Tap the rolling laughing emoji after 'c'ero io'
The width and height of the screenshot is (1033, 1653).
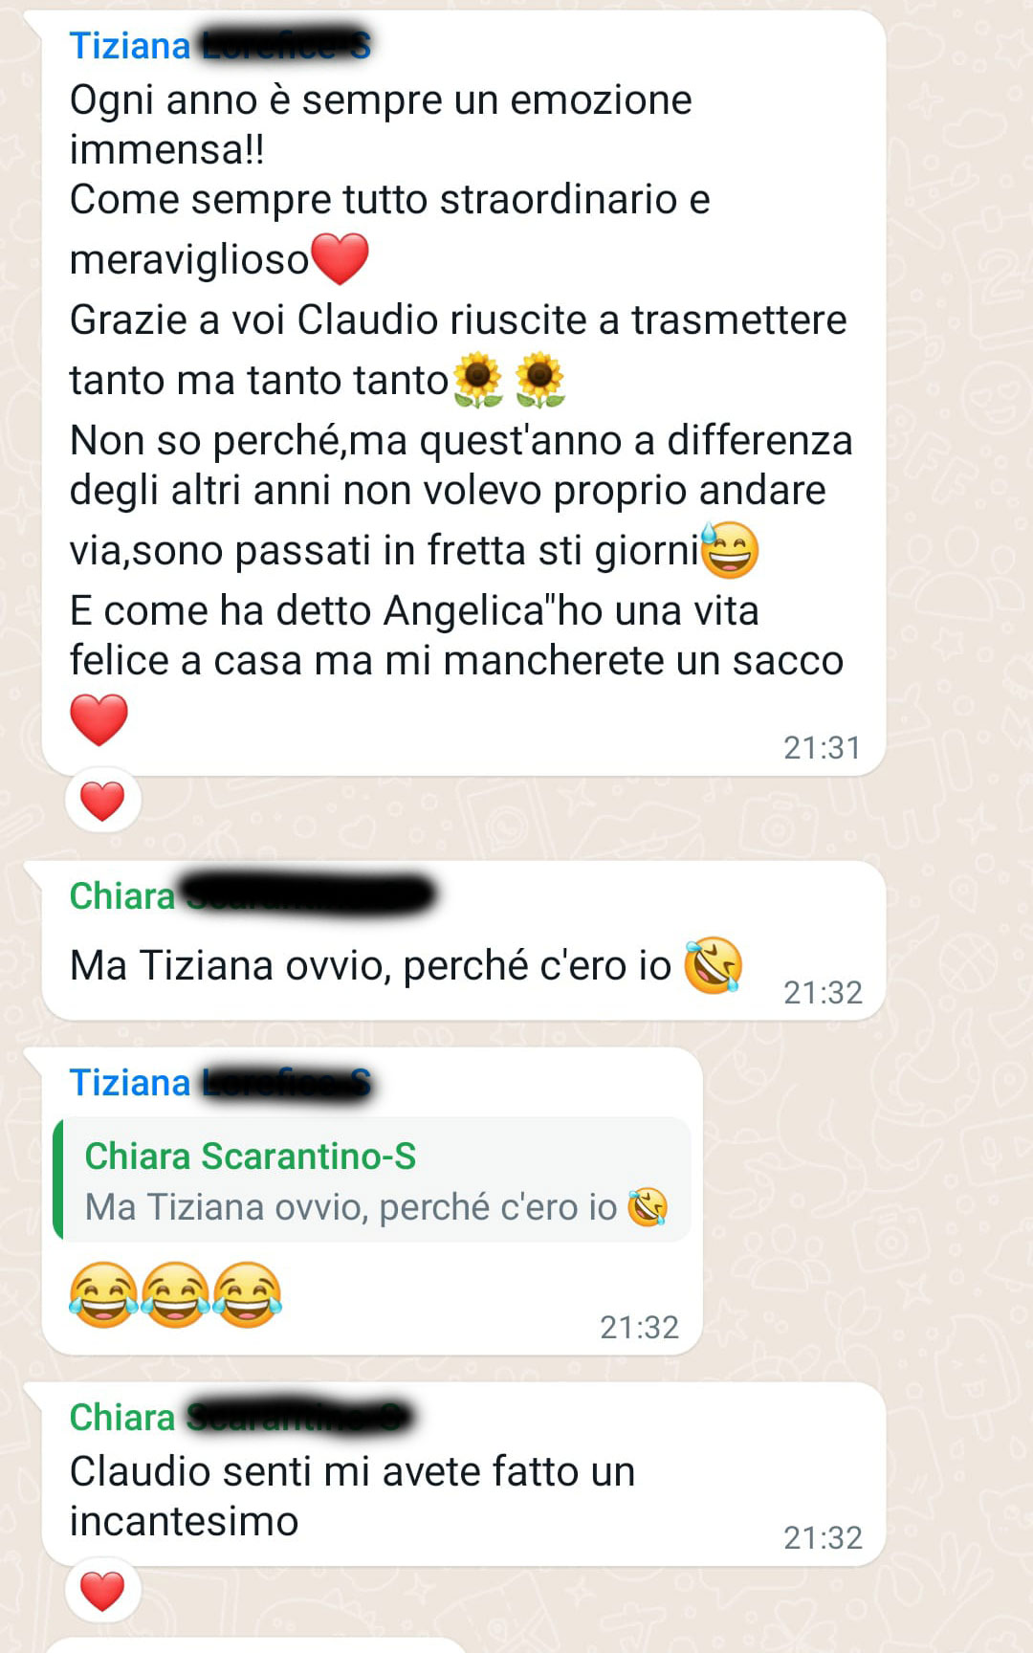pyautogui.click(x=714, y=964)
